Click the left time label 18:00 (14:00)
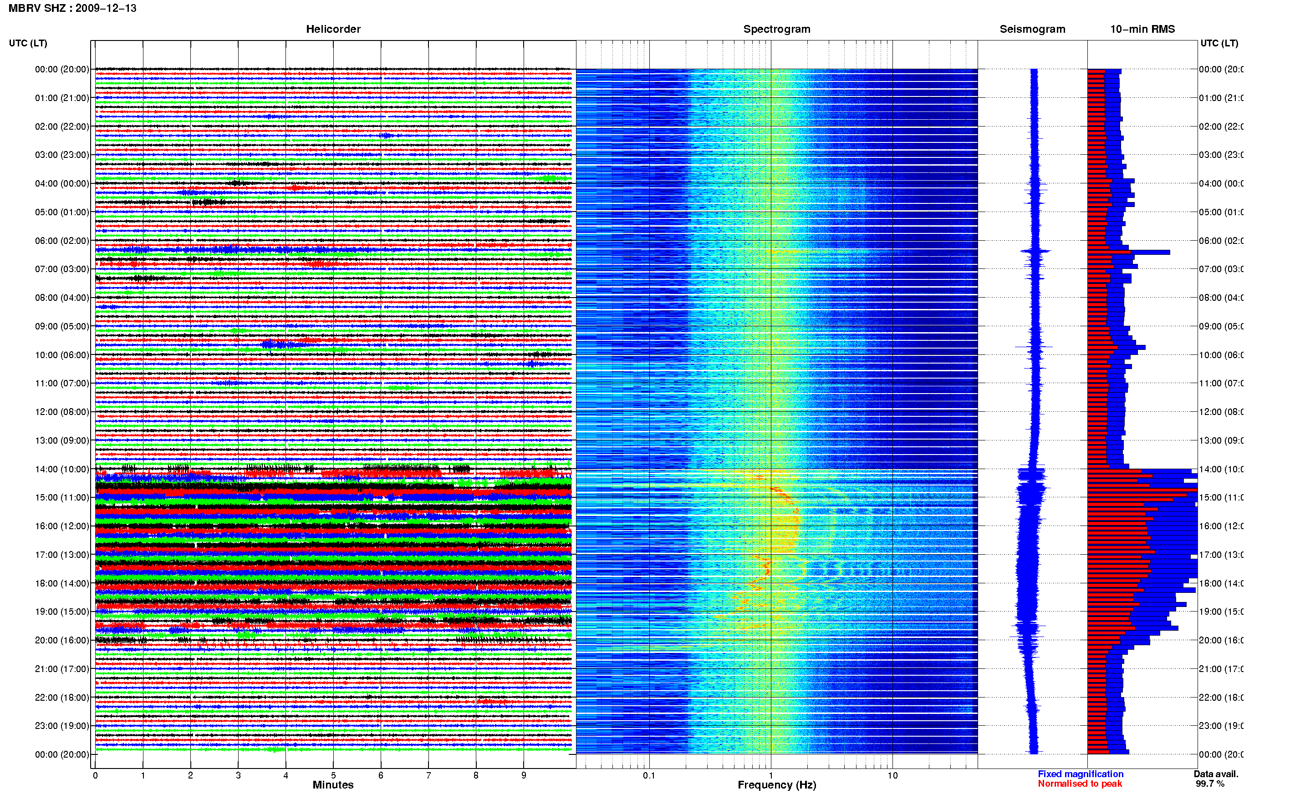This screenshot has width=1295, height=809. click(62, 583)
